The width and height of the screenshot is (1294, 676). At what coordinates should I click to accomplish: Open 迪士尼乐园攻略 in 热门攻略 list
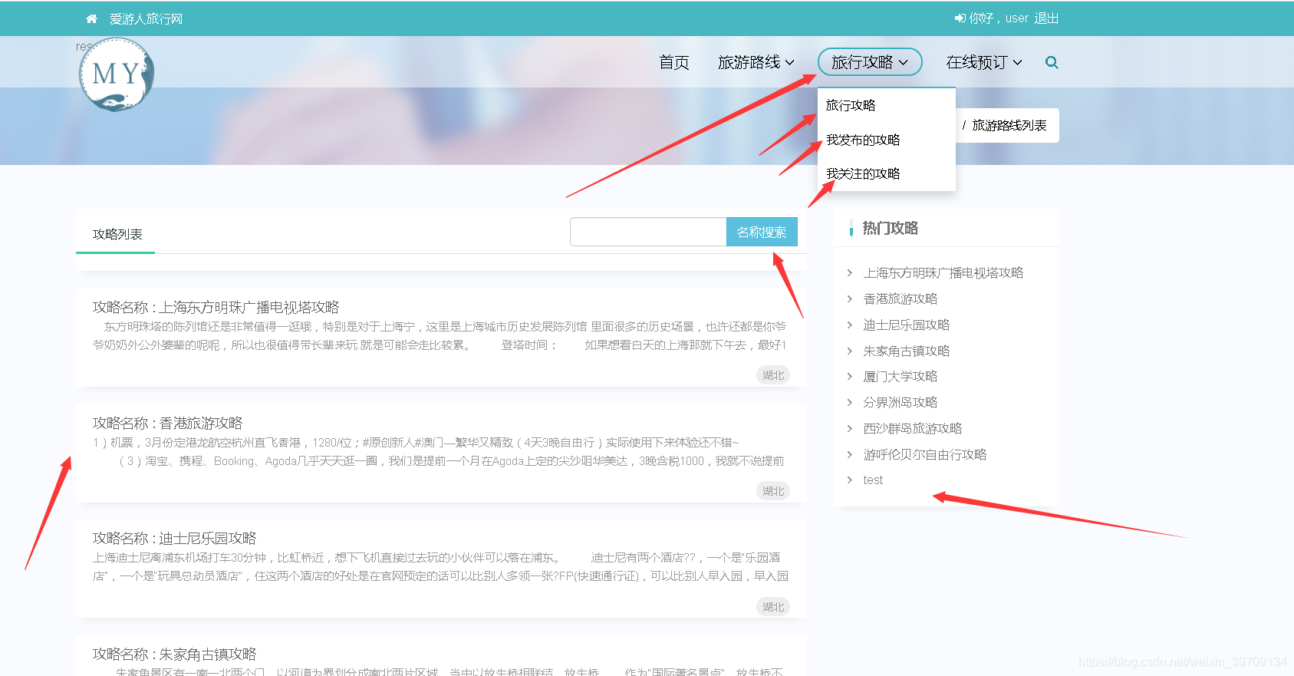(x=906, y=325)
